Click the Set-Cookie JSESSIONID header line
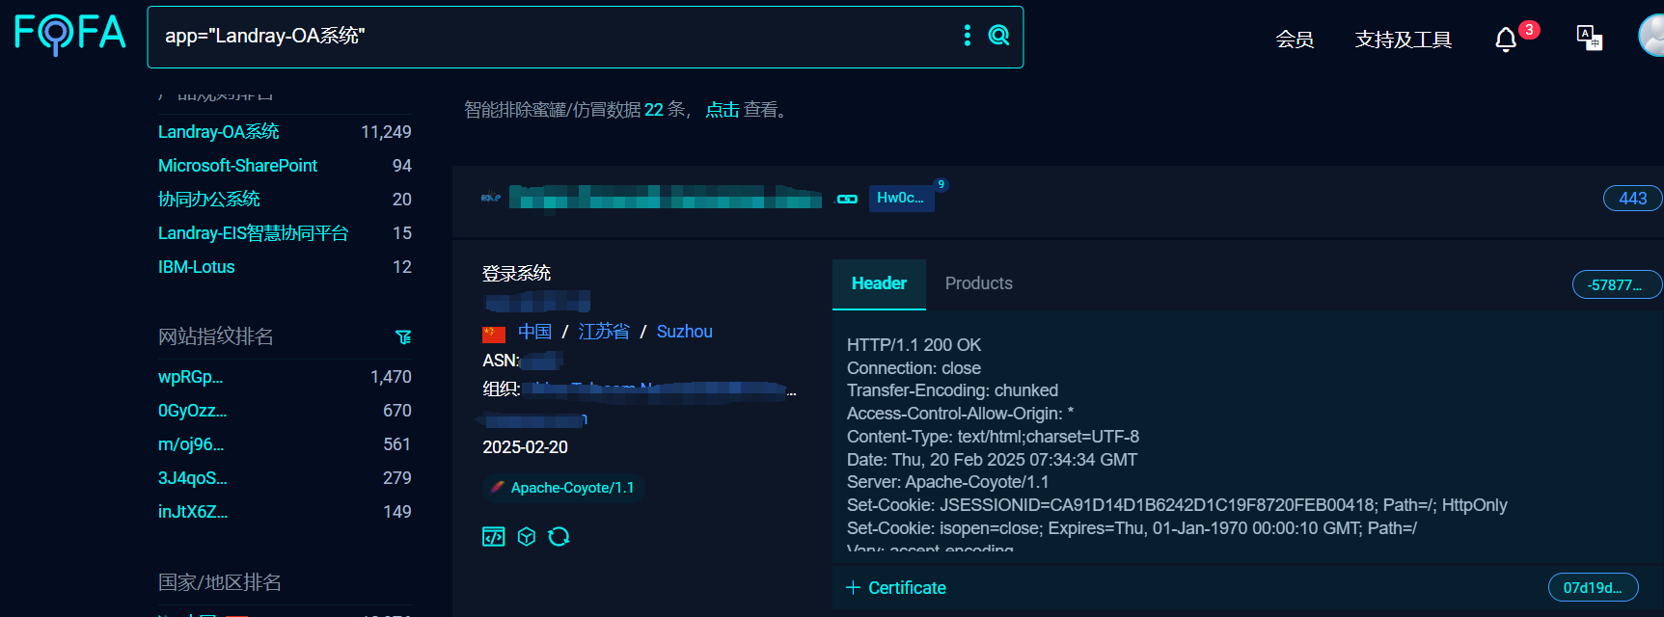1664x617 pixels. click(1177, 505)
